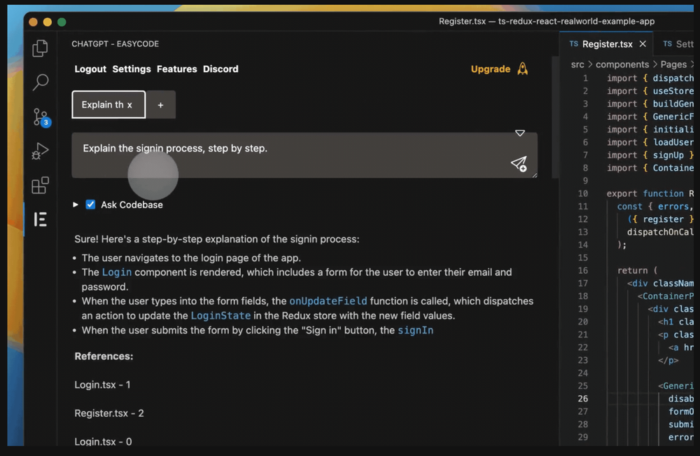Click the 'export function' line 10 in editor
The height and width of the screenshot is (456, 700).
pyautogui.click(x=650, y=193)
